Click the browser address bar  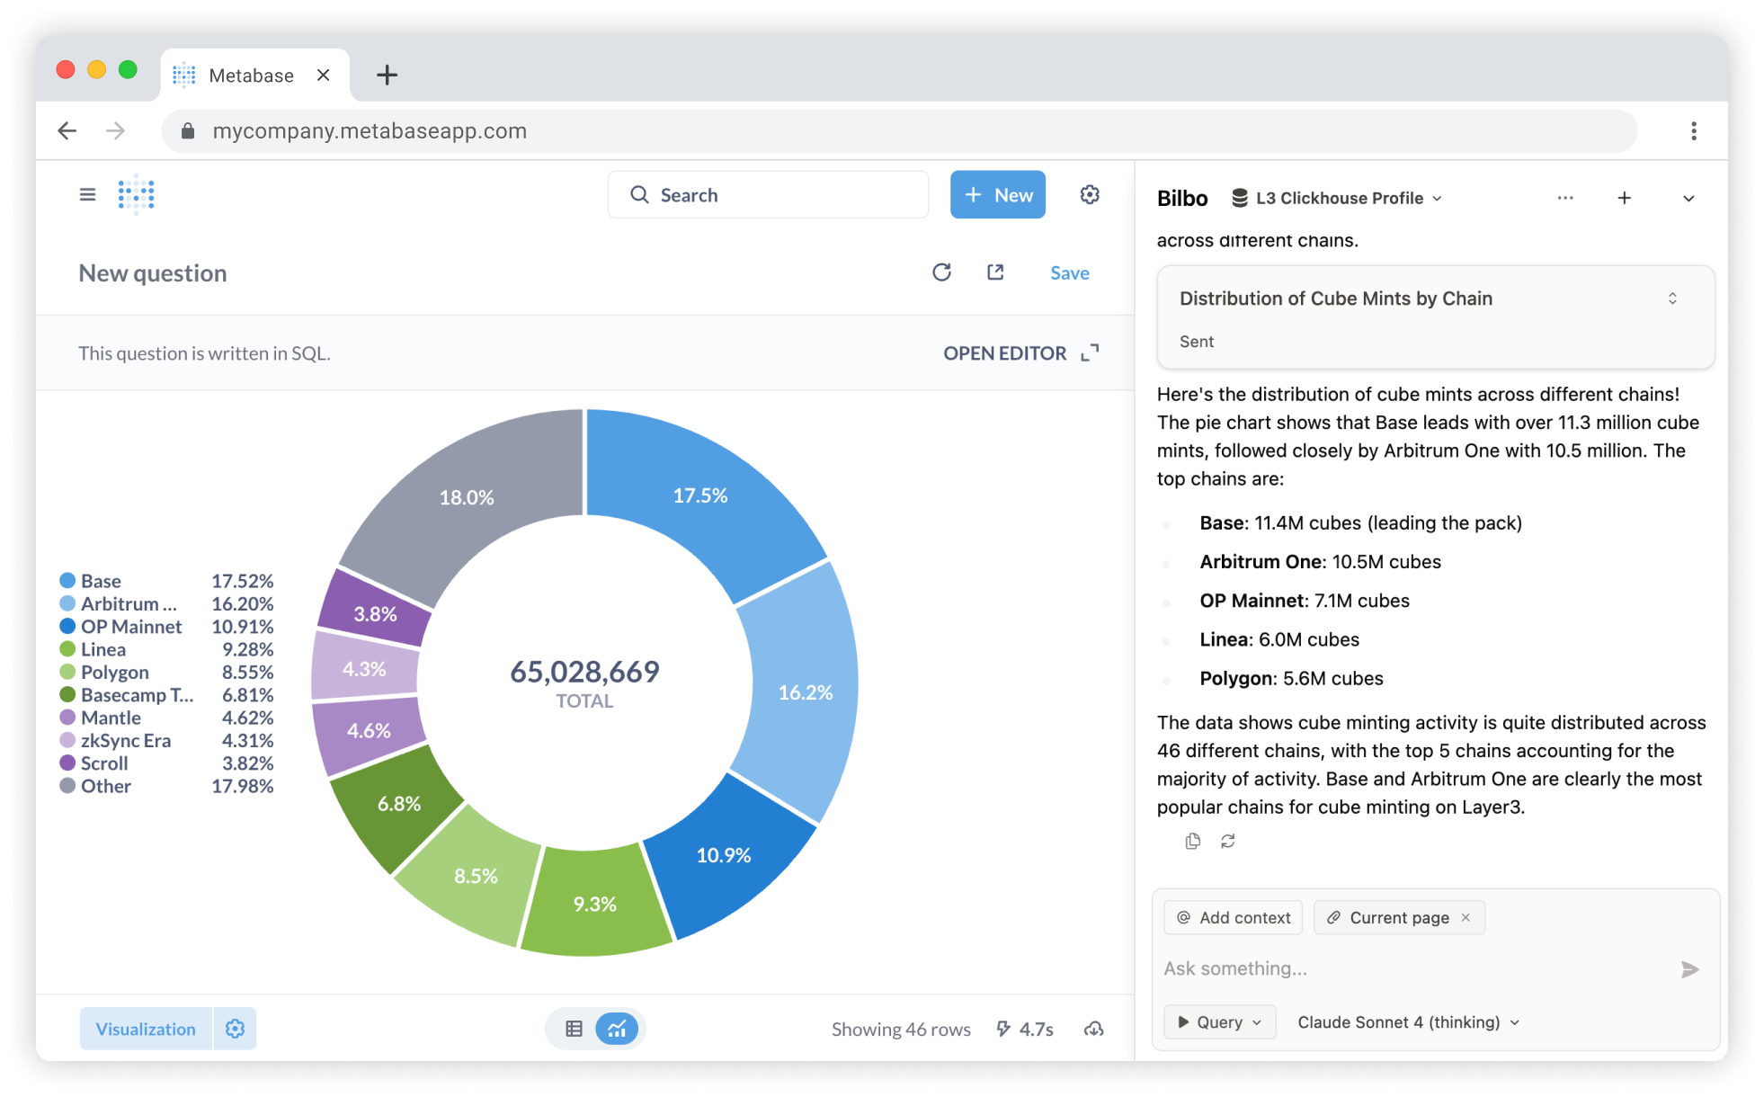899,131
